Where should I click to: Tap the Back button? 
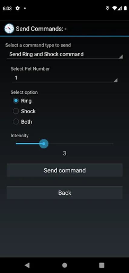65,193
